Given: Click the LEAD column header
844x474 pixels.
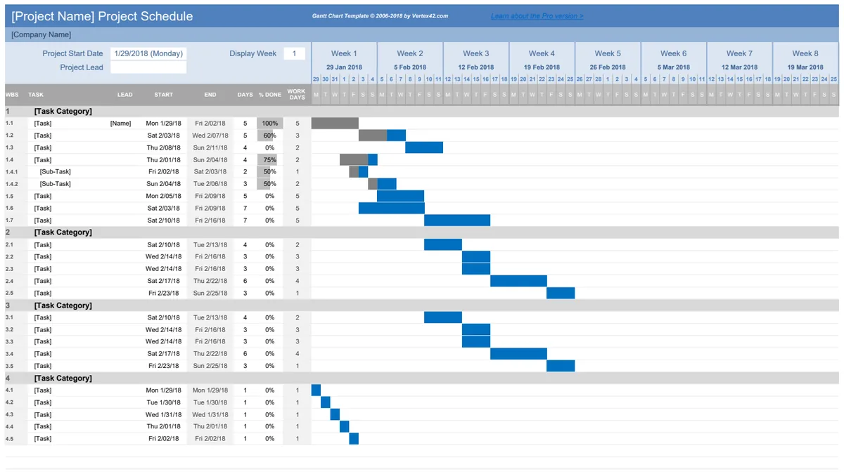Looking at the screenshot, I should (x=124, y=94).
